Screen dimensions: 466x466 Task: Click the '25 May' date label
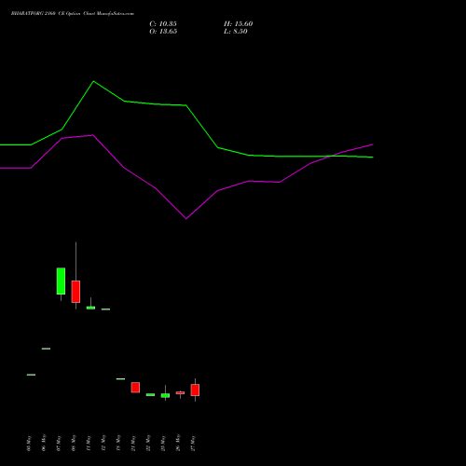pos(163,444)
